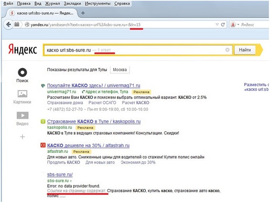The image size is (270, 204).
Task: Select the Yandex search results tab
Action: coord(42,13)
